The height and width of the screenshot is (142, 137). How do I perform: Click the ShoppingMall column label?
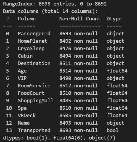tap(36, 101)
